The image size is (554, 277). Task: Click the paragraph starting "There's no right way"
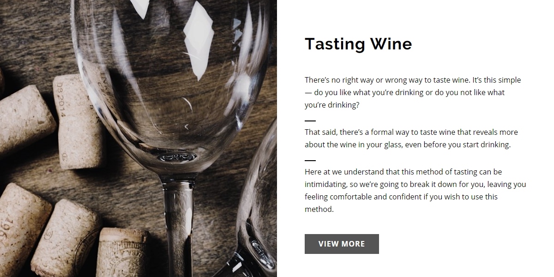click(x=413, y=92)
